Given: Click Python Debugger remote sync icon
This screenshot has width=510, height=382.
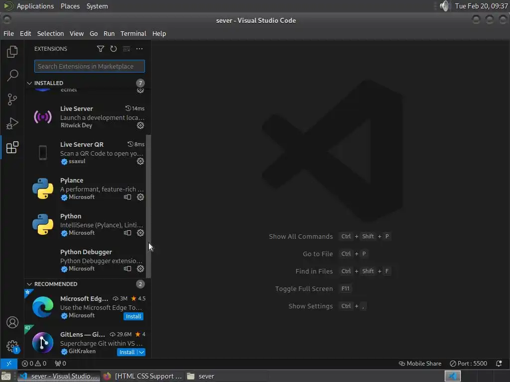Looking at the screenshot, I should point(127,269).
